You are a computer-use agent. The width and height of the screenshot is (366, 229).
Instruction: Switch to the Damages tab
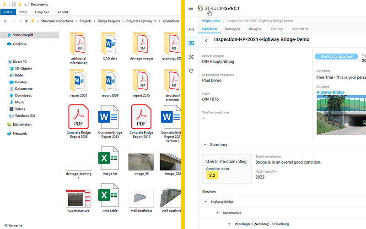(x=232, y=29)
